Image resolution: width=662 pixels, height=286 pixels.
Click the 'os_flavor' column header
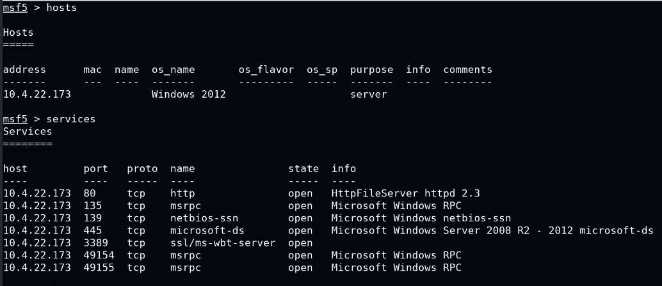tap(266, 70)
